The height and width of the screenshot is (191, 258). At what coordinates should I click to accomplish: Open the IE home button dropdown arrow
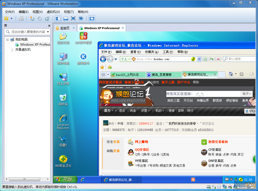(x=236, y=74)
